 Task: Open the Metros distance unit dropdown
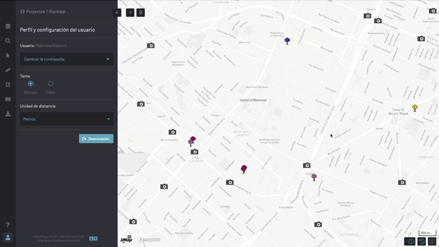click(66, 119)
